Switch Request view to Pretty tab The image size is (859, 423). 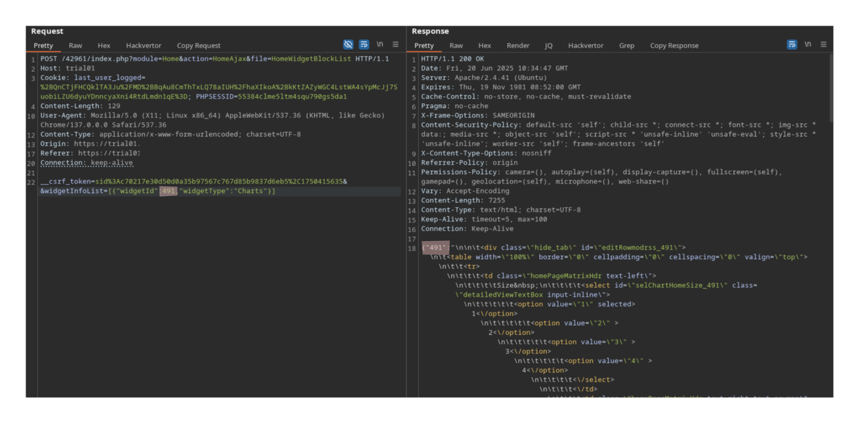point(43,45)
